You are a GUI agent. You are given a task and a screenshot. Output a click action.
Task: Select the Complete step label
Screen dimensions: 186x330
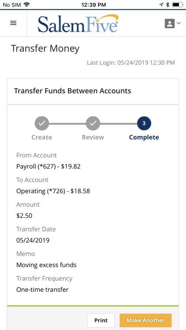[x=144, y=137]
